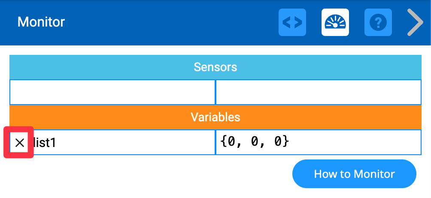This screenshot has width=431, height=198.
Task: Click the How to Monitor button
Action: pos(354,174)
